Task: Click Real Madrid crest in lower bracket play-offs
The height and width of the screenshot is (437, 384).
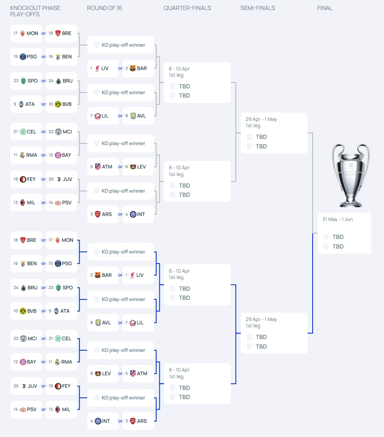Action: (57, 362)
